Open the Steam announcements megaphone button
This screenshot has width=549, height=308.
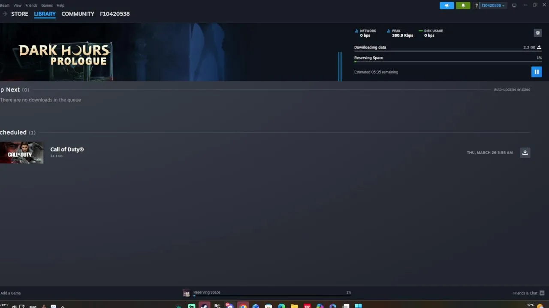point(446,6)
